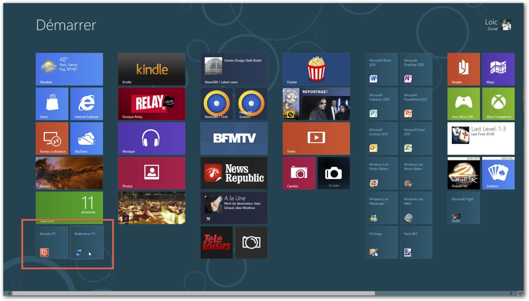Open the Mahjong Last Level 1-3 tile
Viewport: 529px width, 301px height.
point(481,139)
